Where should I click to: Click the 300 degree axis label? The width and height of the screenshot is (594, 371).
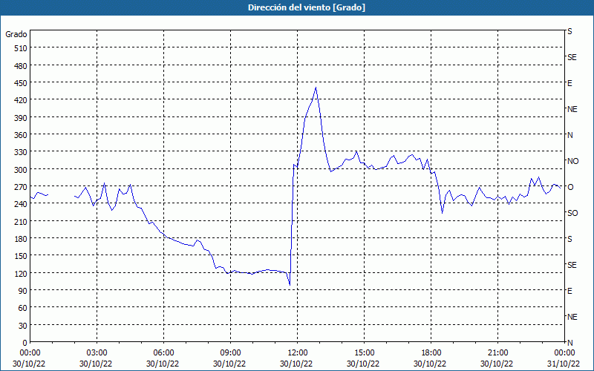(21, 170)
